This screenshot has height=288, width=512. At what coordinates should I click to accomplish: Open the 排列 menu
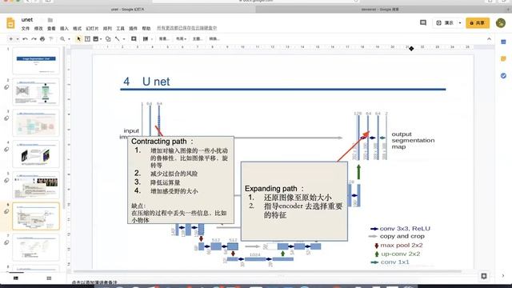107,29
